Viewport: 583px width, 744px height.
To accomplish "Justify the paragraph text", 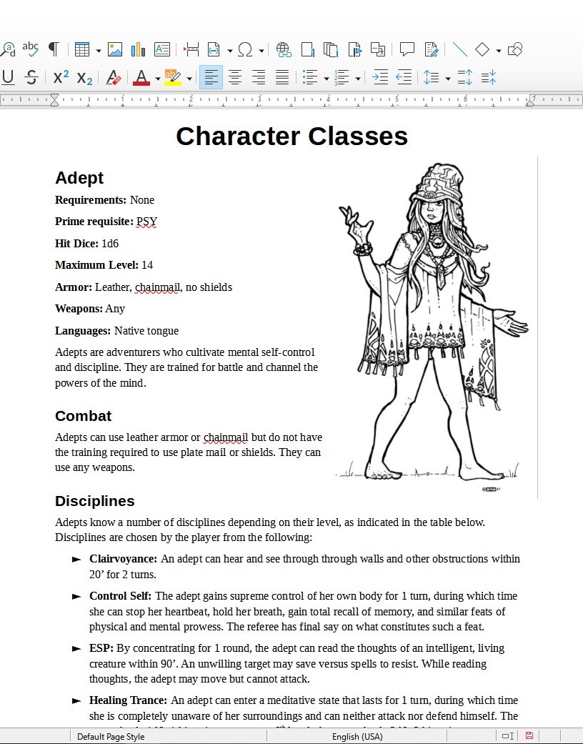I will click(282, 77).
